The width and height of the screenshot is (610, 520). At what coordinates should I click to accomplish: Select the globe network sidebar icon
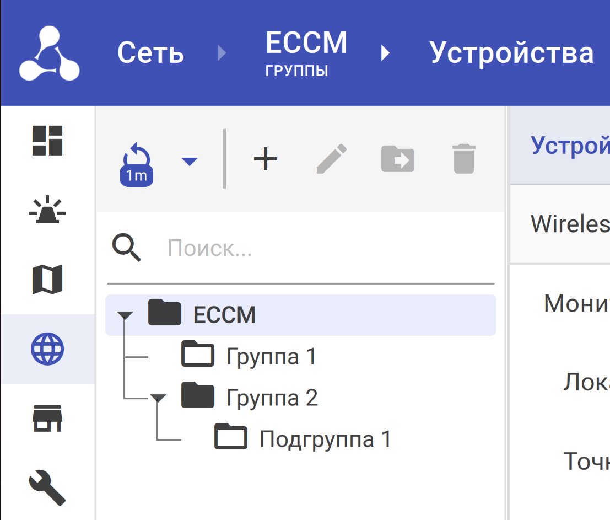pyautogui.click(x=47, y=349)
